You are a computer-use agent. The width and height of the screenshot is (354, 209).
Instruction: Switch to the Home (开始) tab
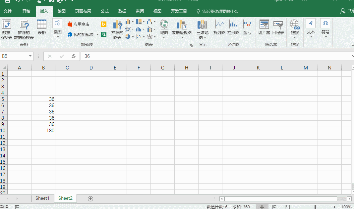pos(27,11)
